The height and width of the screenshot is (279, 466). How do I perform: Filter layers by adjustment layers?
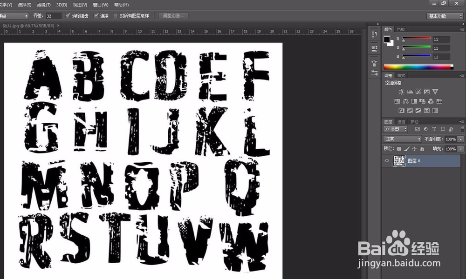[425, 129]
